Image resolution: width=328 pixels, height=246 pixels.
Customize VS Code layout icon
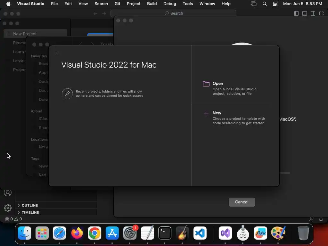tap(322, 13)
